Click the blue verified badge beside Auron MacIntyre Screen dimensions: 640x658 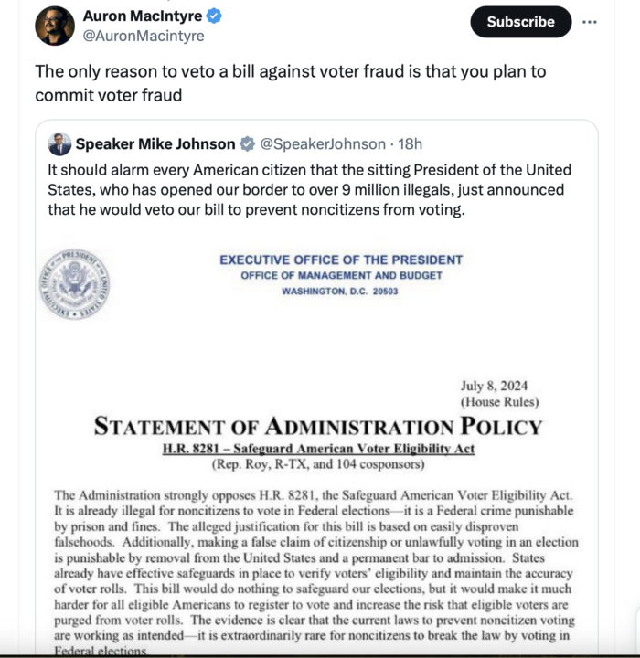click(x=213, y=16)
